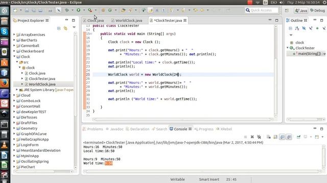Click Remove Launch (single X) in Console
The width and height of the screenshot is (327, 183).
252,137
